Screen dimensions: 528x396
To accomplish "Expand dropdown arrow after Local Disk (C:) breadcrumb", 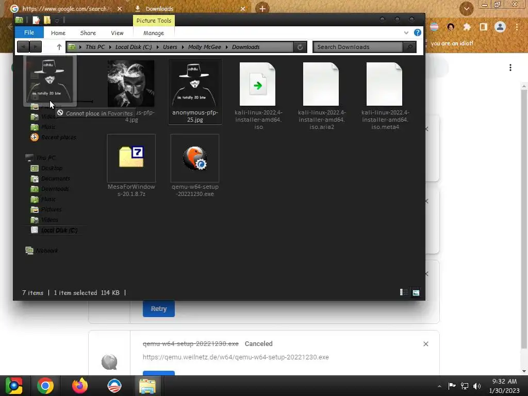I will pos(157,47).
